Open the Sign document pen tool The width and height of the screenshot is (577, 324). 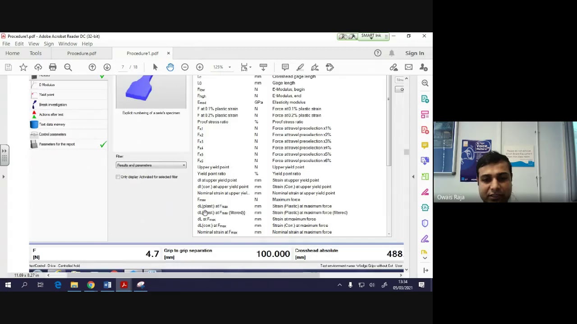point(315,67)
